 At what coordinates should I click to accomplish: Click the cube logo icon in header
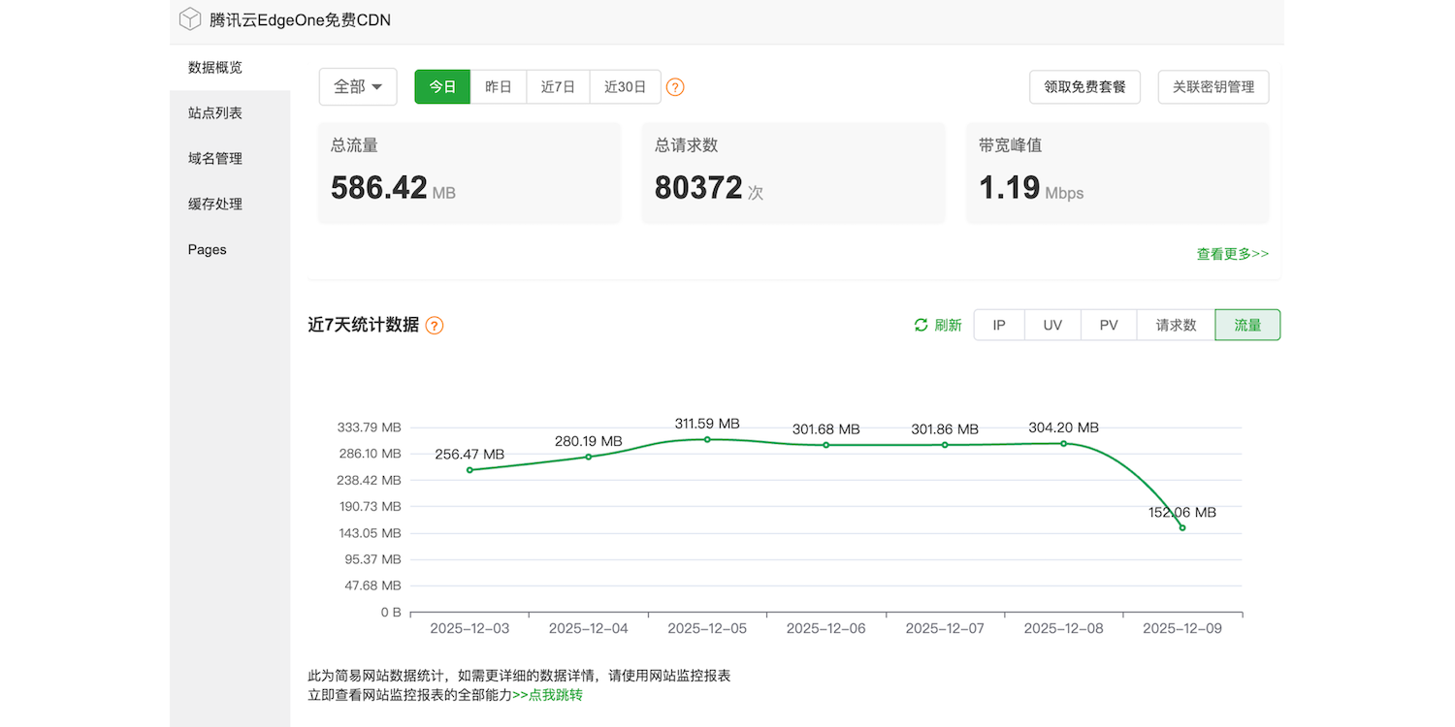click(190, 19)
